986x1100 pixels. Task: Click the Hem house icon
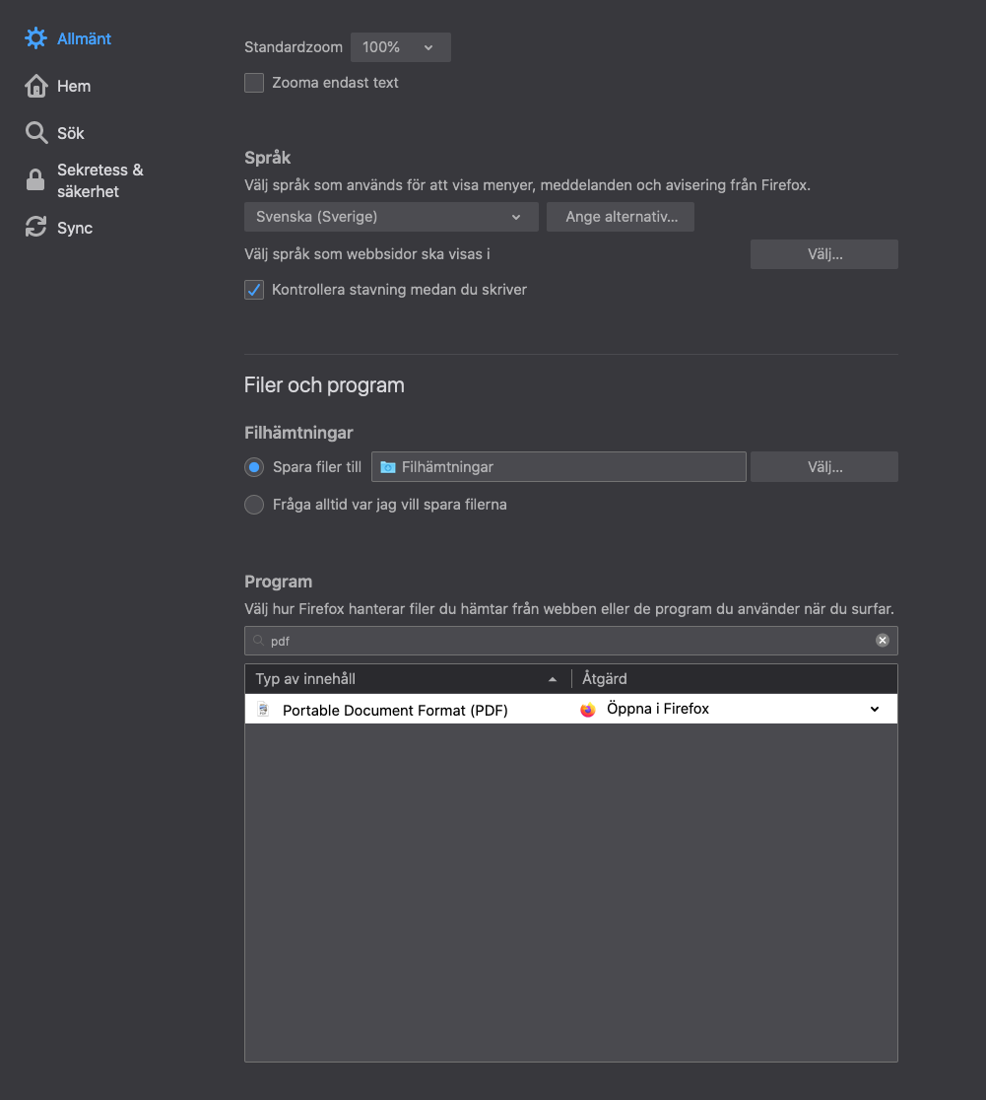(35, 86)
